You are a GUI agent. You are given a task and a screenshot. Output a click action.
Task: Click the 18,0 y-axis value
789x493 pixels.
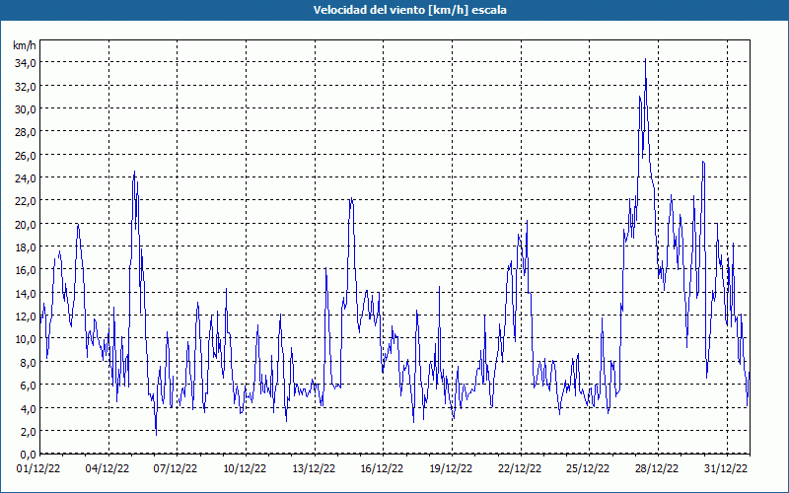click(27, 247)
